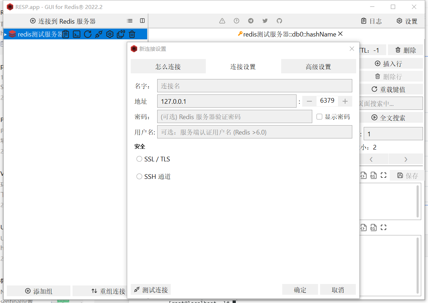Click the warning triangle icon in top toolbar
The width and height of the screenshot is (428, 303).
pyautogui.click(x=222, y=21)
